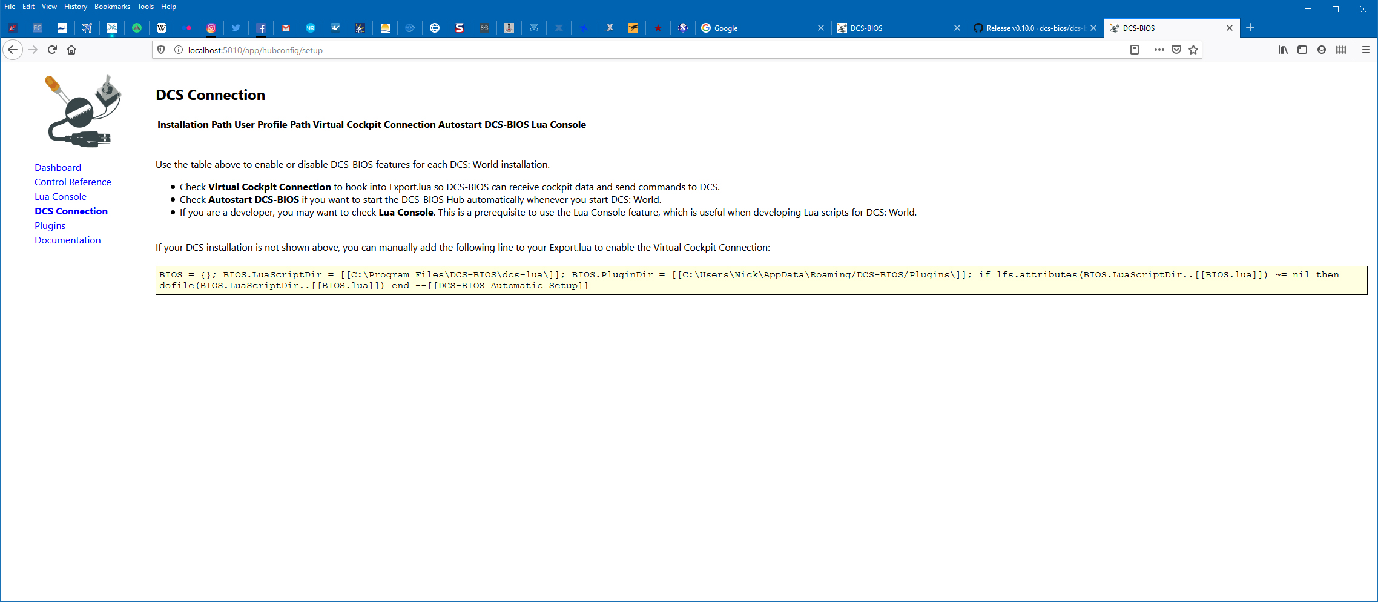Click the 'Virtual Cockpit Connection' column header
The height and width of the screenshot is (602, 1378).
pos(374,124)
